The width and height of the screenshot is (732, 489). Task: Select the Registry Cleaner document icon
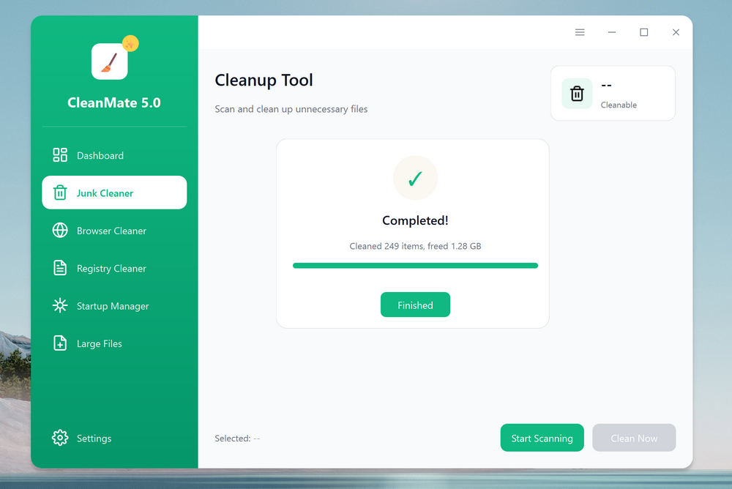(x=60, y=268)
